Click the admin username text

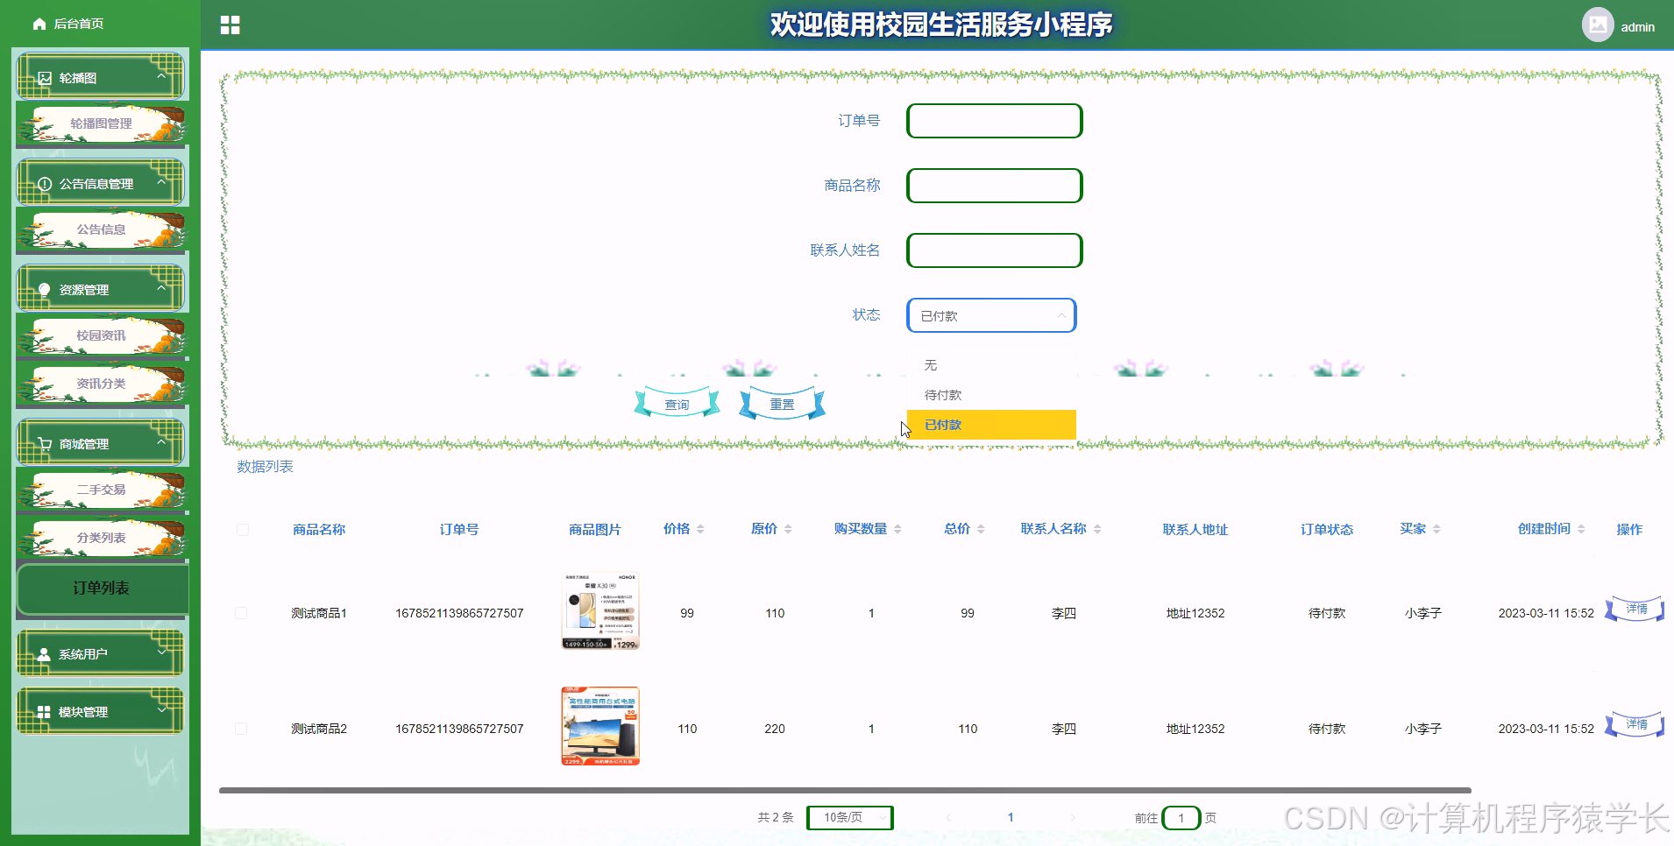(1637, 27)
